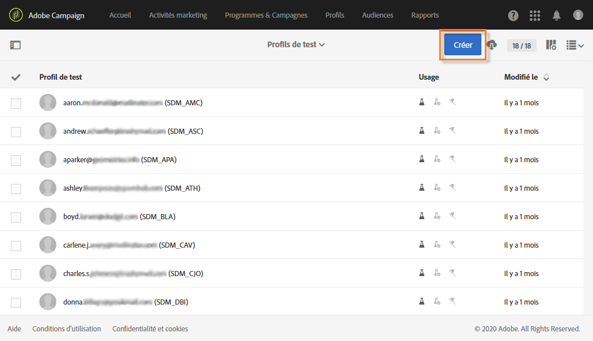Open the Profils menu
The image size is (593, 341).
coord(335,15)
